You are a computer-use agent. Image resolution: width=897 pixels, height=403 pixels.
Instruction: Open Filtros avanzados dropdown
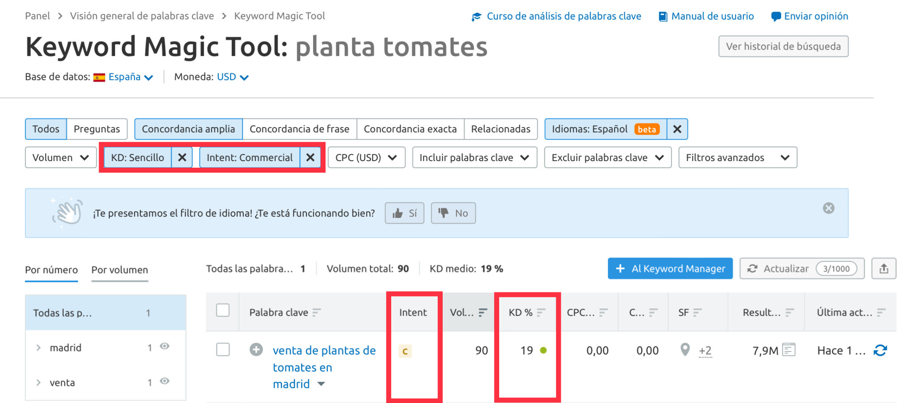tap(738, 158)
